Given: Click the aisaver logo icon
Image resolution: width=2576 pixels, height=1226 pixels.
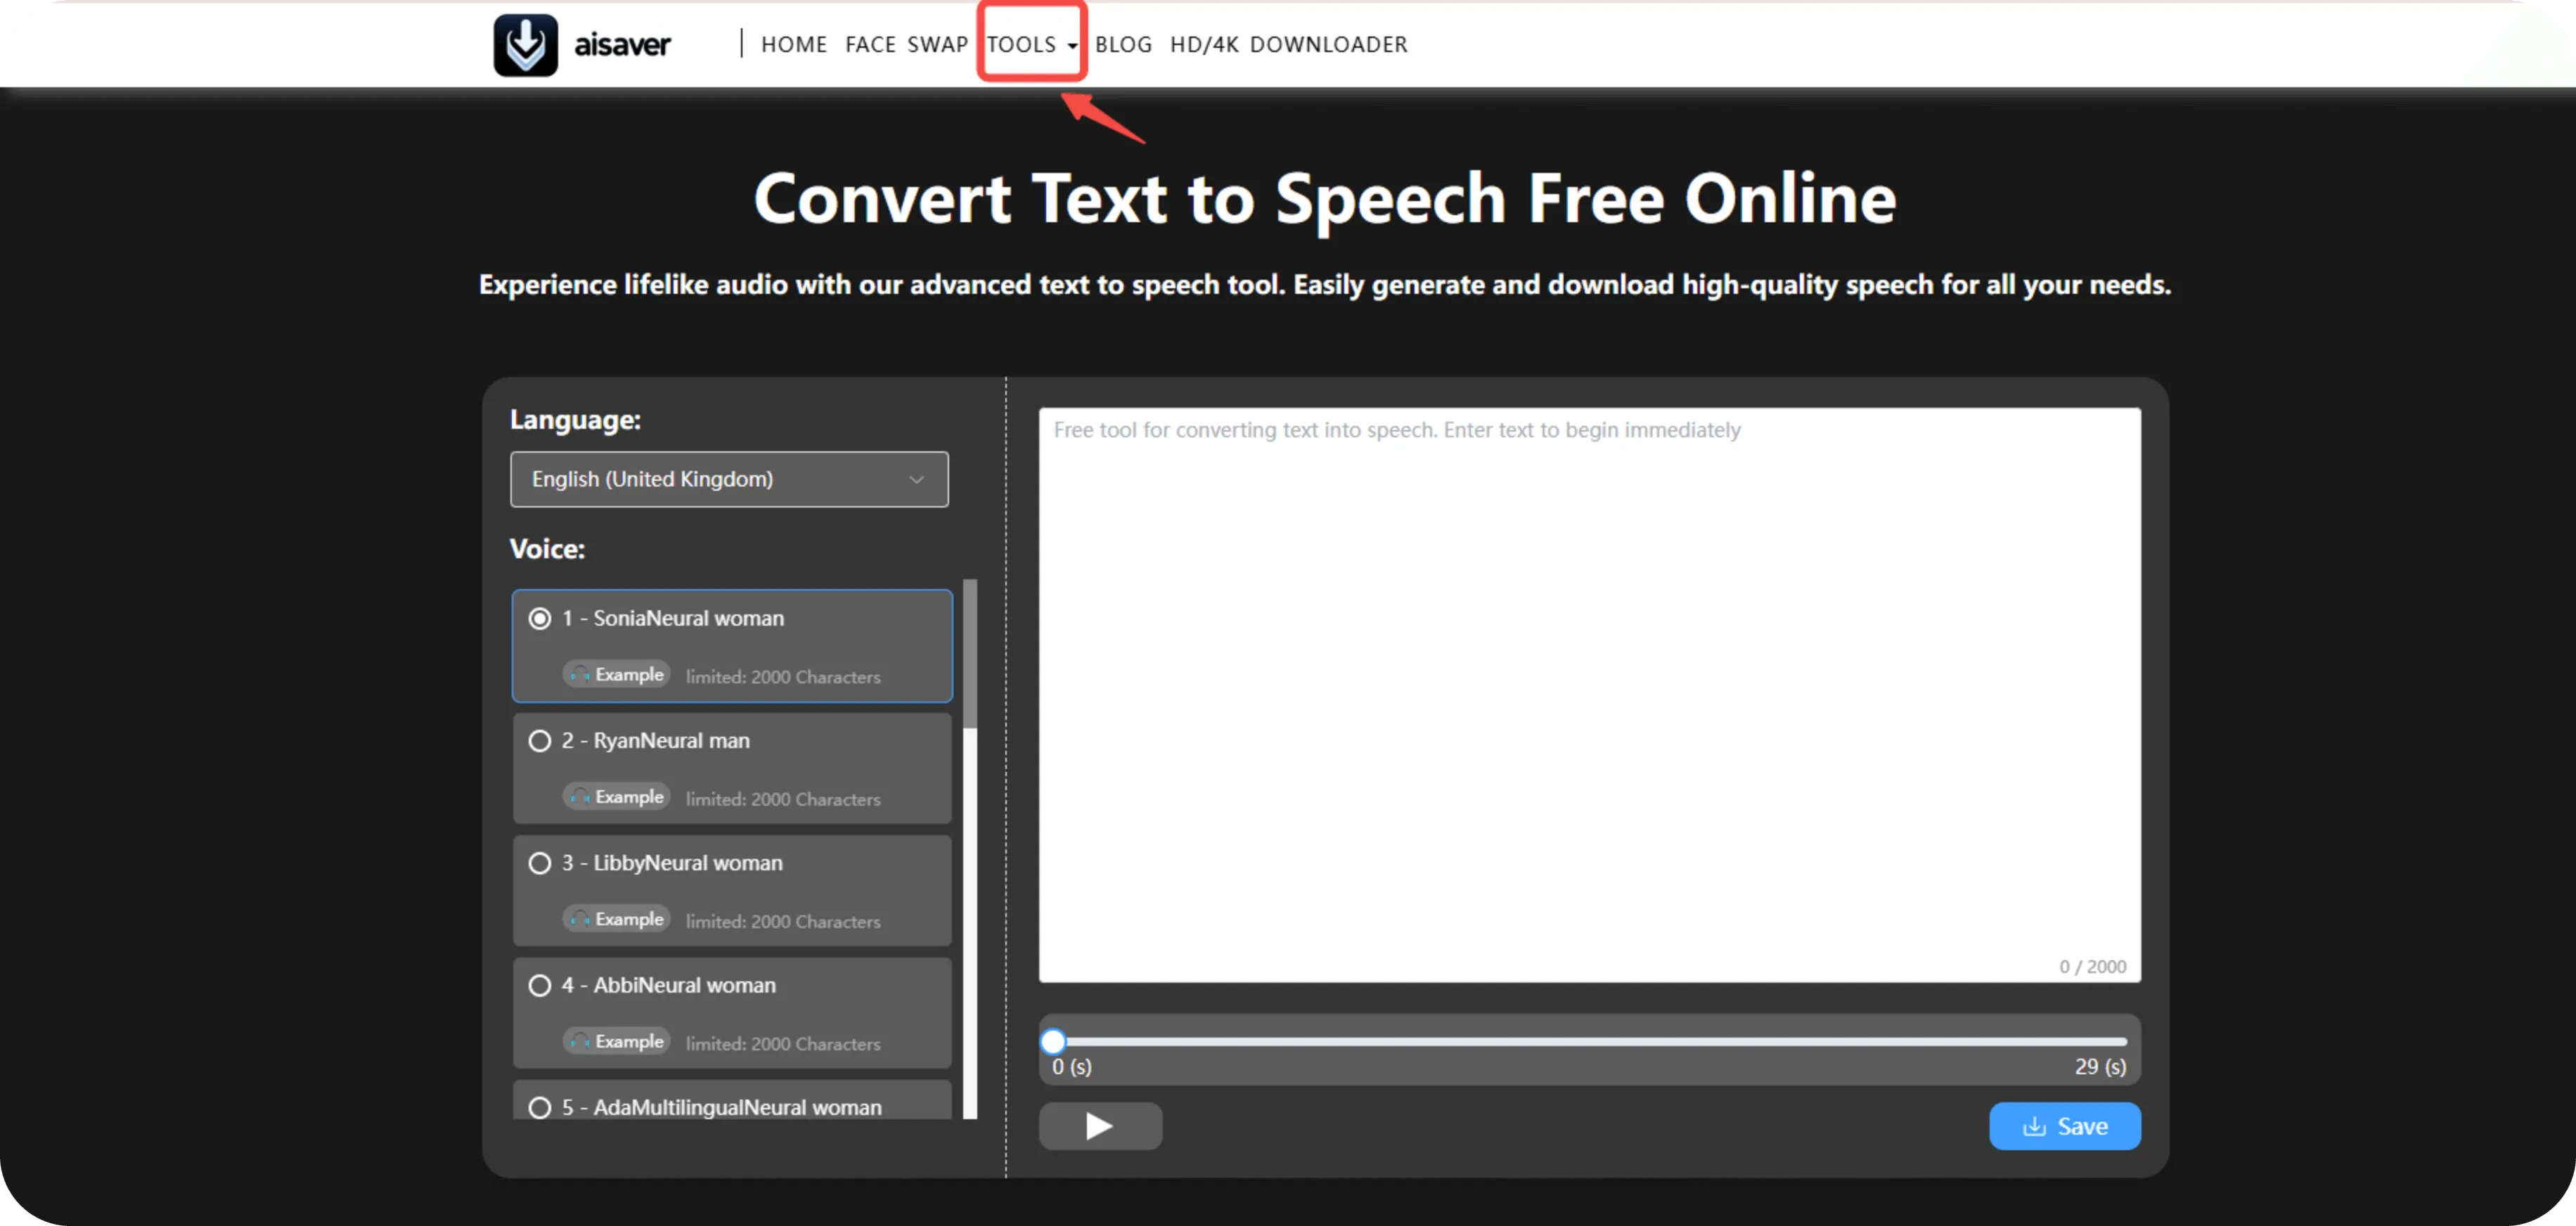Looking at the screenshot, I should tap(526, 45).
